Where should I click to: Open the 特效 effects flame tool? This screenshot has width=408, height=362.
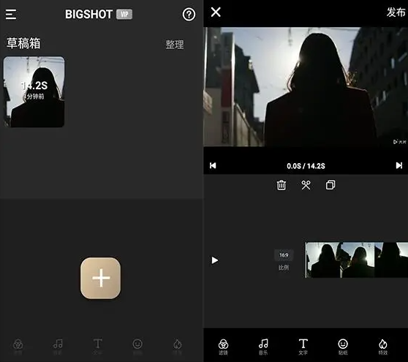pos(382,347)
